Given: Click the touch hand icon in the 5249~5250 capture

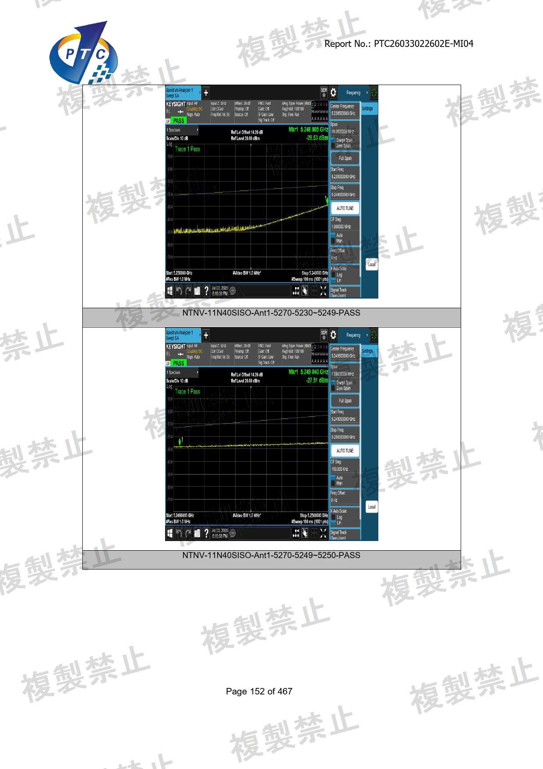Looking at the screenshot, I should [305, 533].
